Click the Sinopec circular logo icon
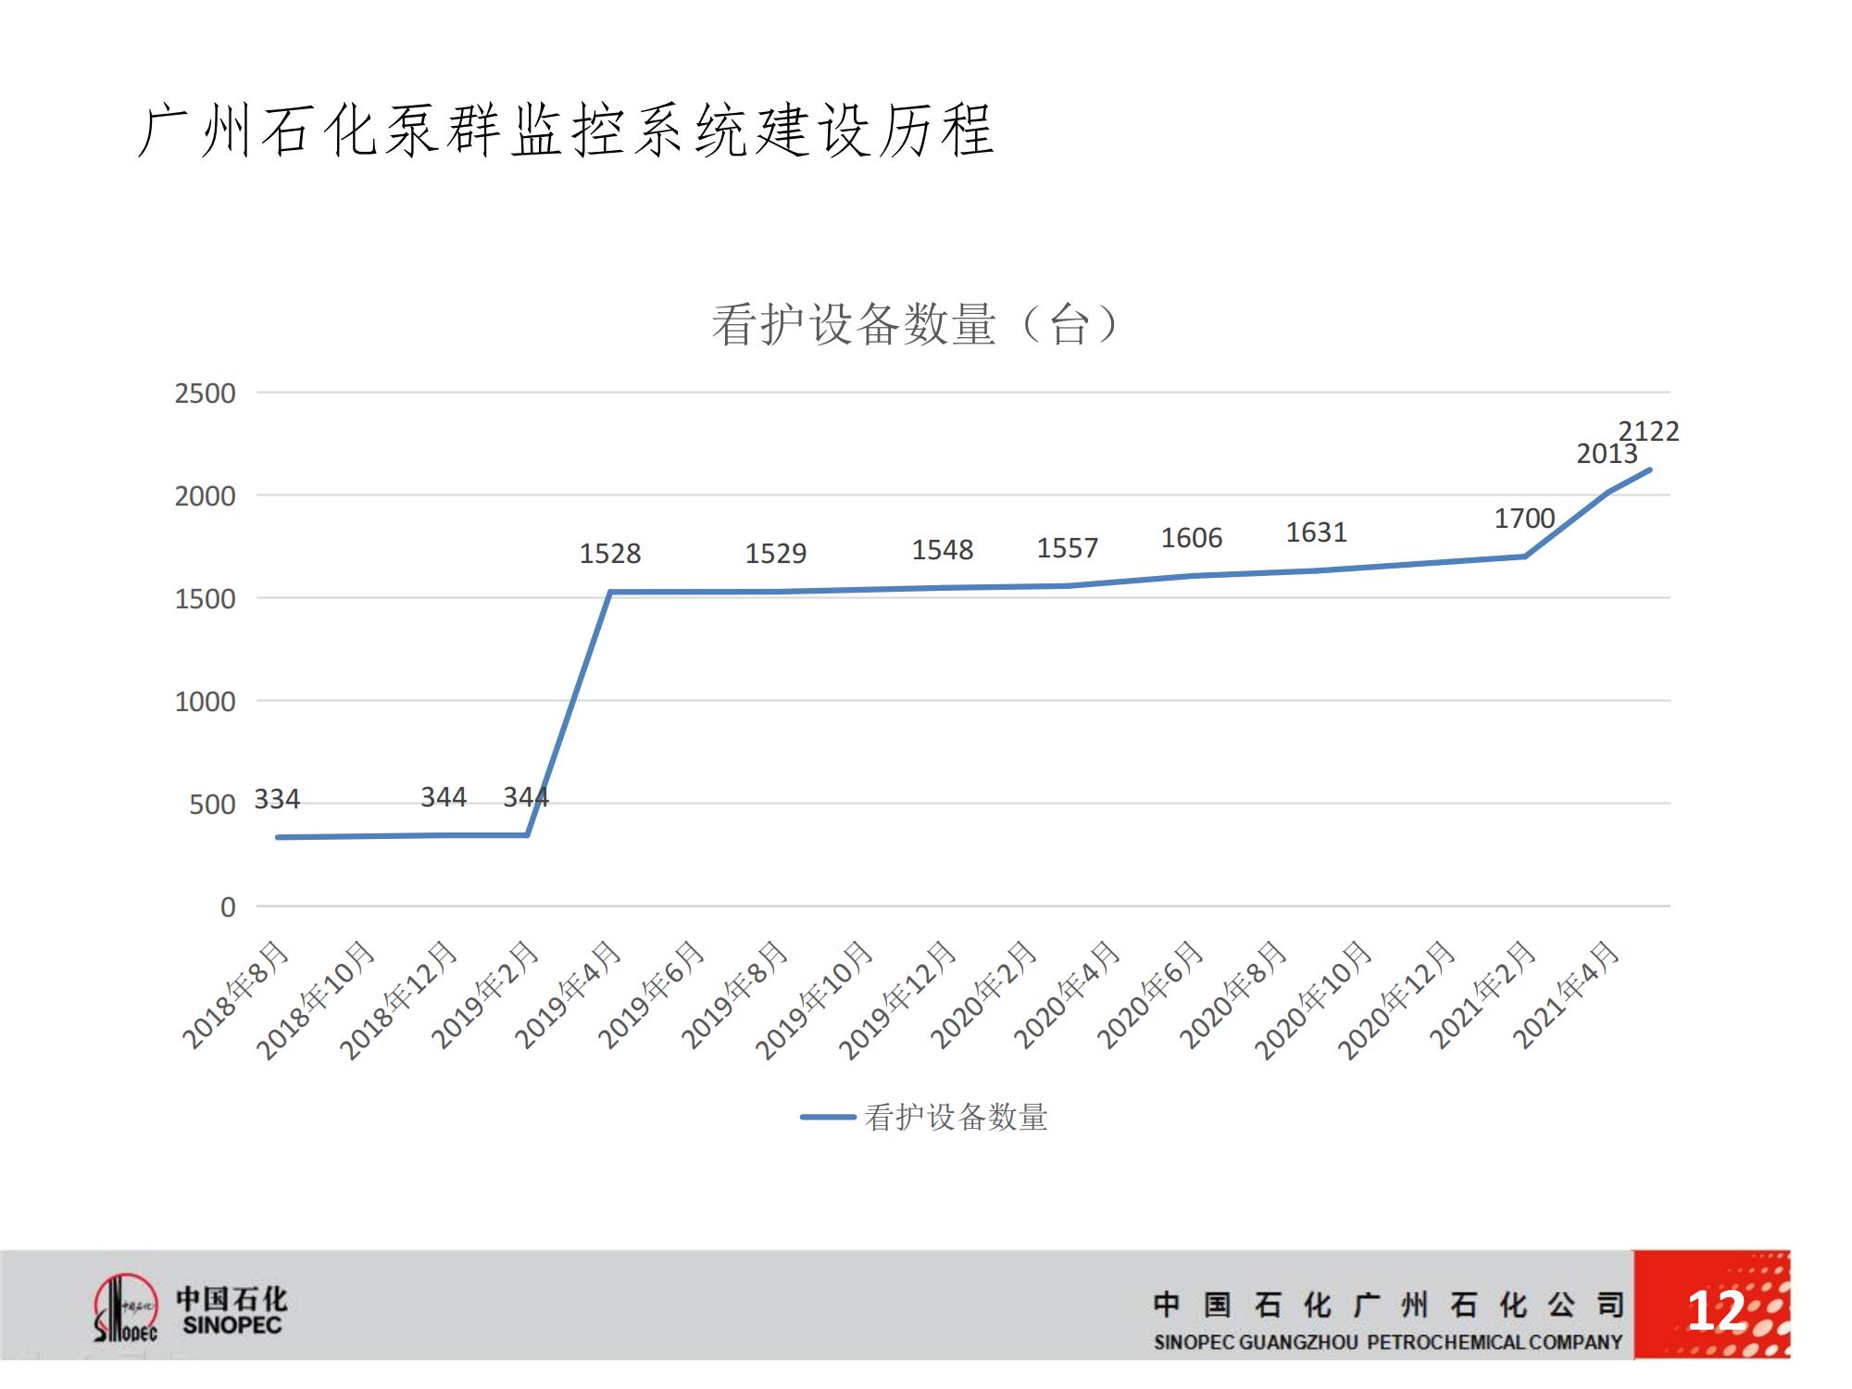Screen dimensions: 1852x1389 coord(125,1308)
